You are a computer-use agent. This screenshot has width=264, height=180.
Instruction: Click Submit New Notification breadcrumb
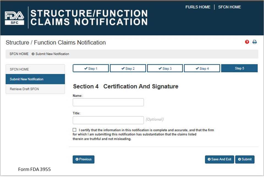tap(52, 54)
